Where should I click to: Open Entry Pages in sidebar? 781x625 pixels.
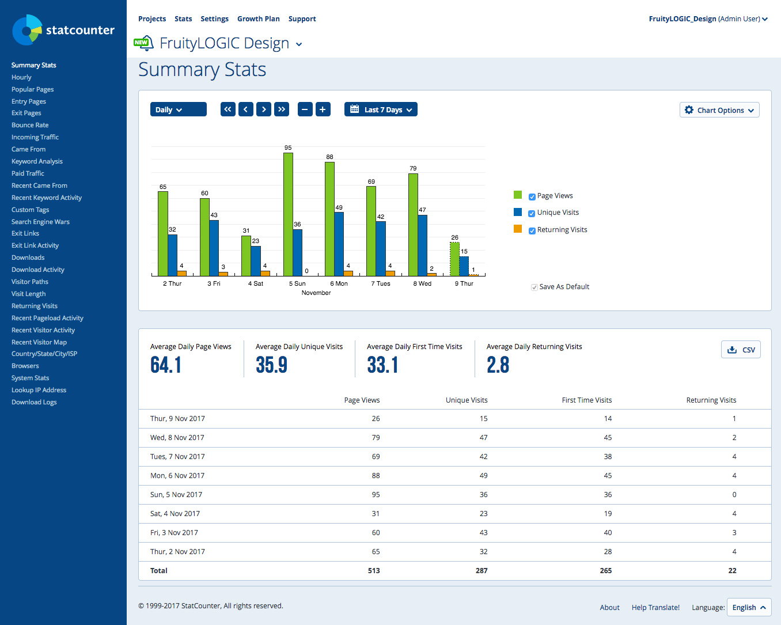tap(29, 101)
